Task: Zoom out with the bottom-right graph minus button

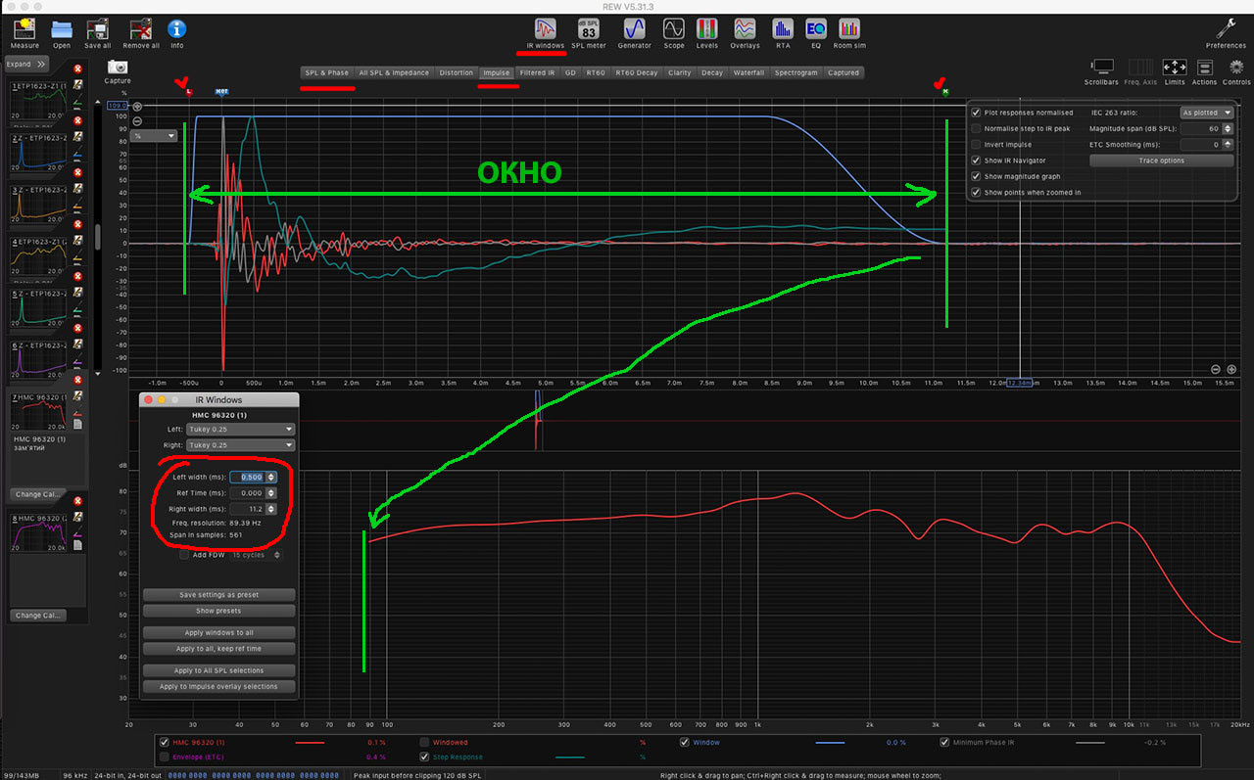Action: point(1216,369)
